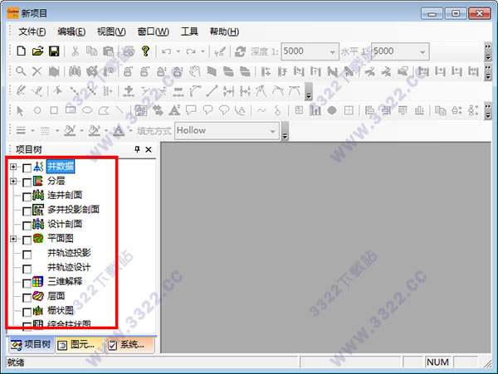The width and height of the screenshot is (498, 374).
Task: Click the Save disk icon
Action: (53, 51)
